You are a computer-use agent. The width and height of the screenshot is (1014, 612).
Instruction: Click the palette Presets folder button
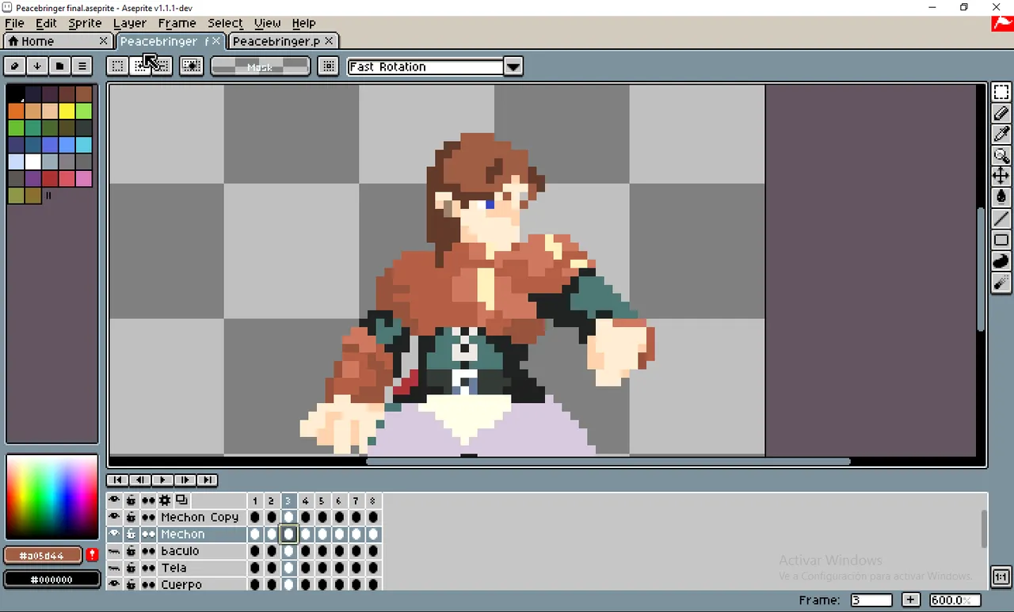(59, 66)
